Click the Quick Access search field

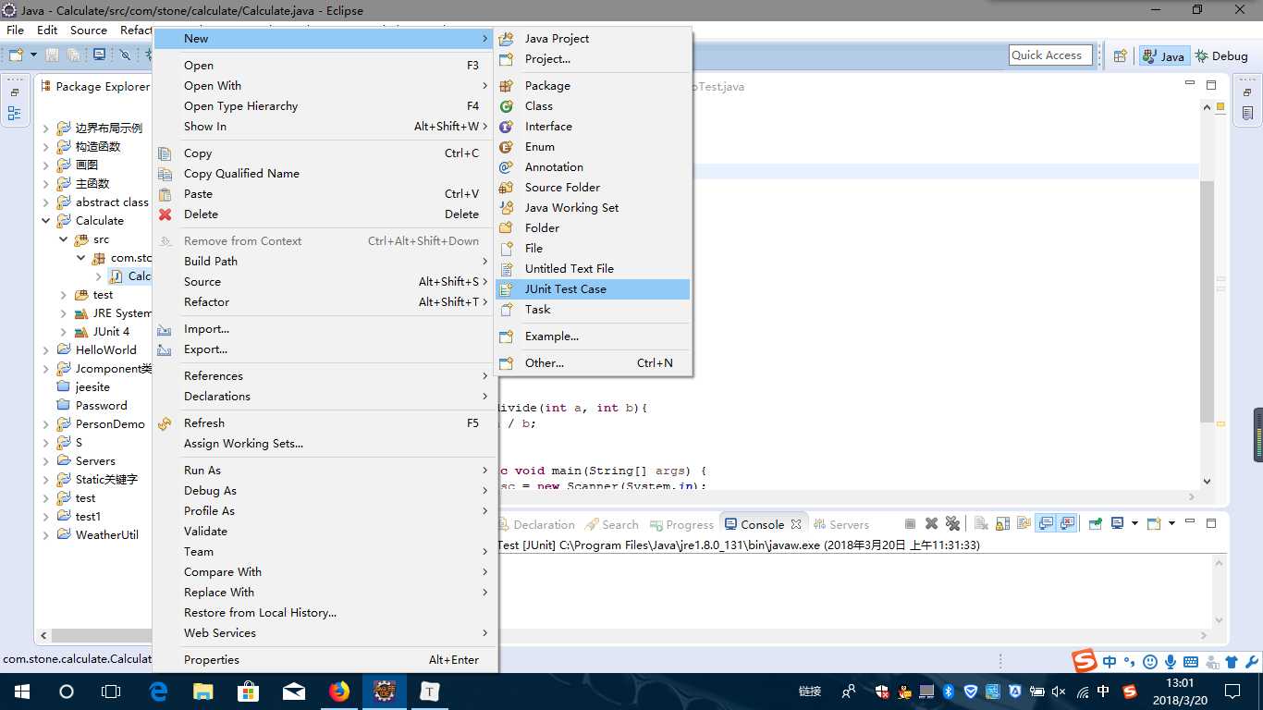point(1051,55)
